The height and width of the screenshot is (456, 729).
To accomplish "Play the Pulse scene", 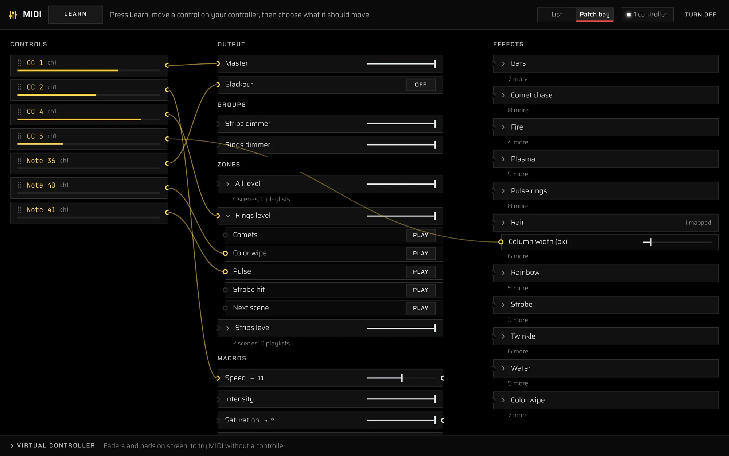I will tap(421, 272).
